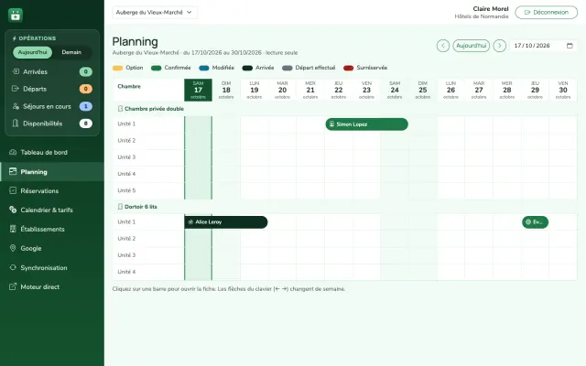586x366 pixels.
Task: Click the green Confirmée legend swatch
Action: point(157,68)
